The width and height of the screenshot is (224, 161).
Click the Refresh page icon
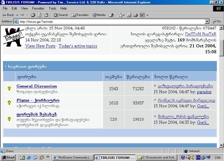pos(39,15)
